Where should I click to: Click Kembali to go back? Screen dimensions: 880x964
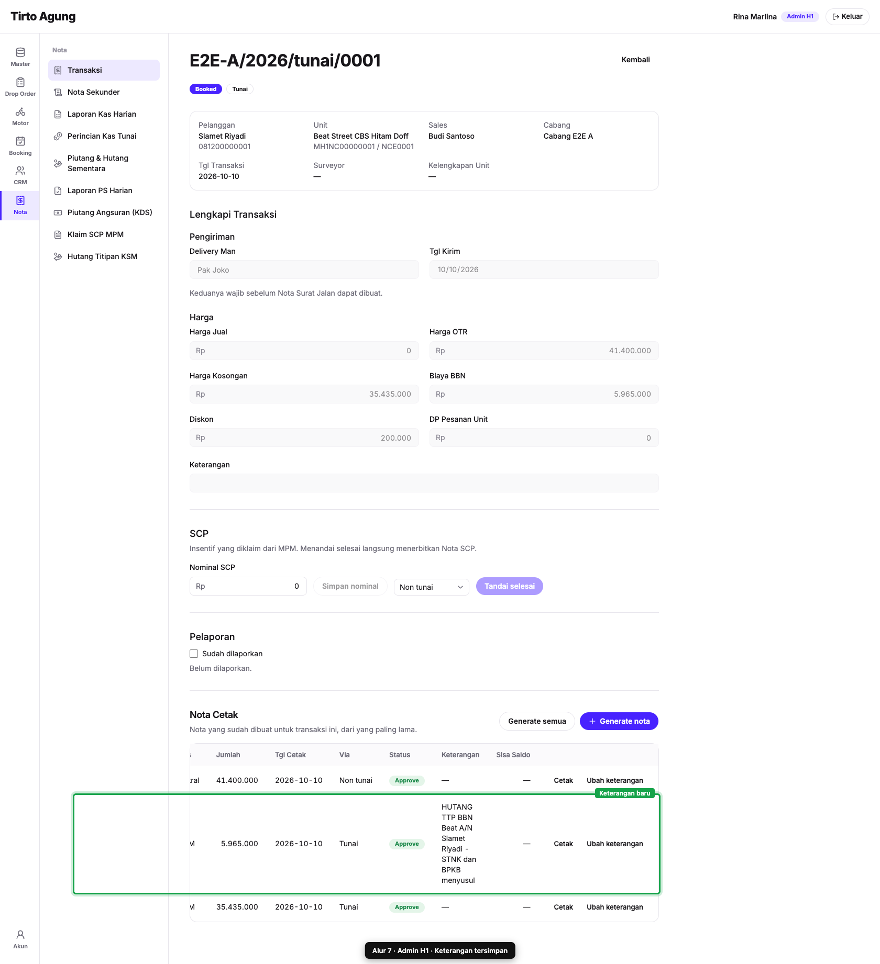[x=635, y=60]
